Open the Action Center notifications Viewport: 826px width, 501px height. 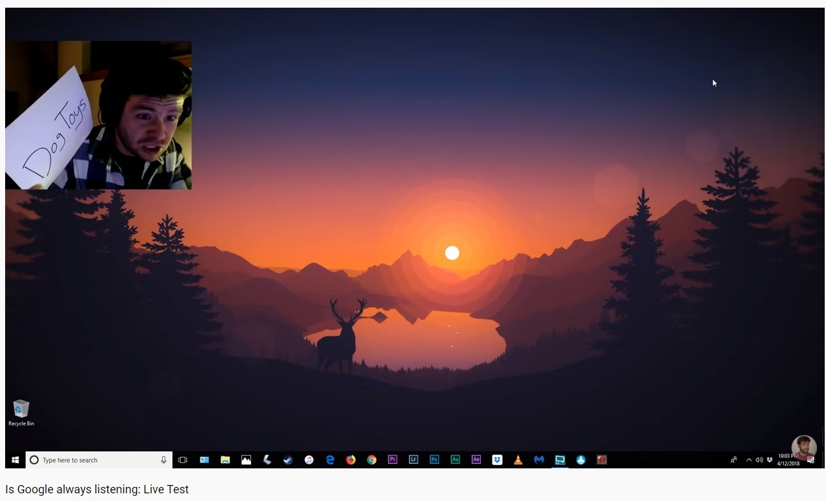(x=811, y=461)
